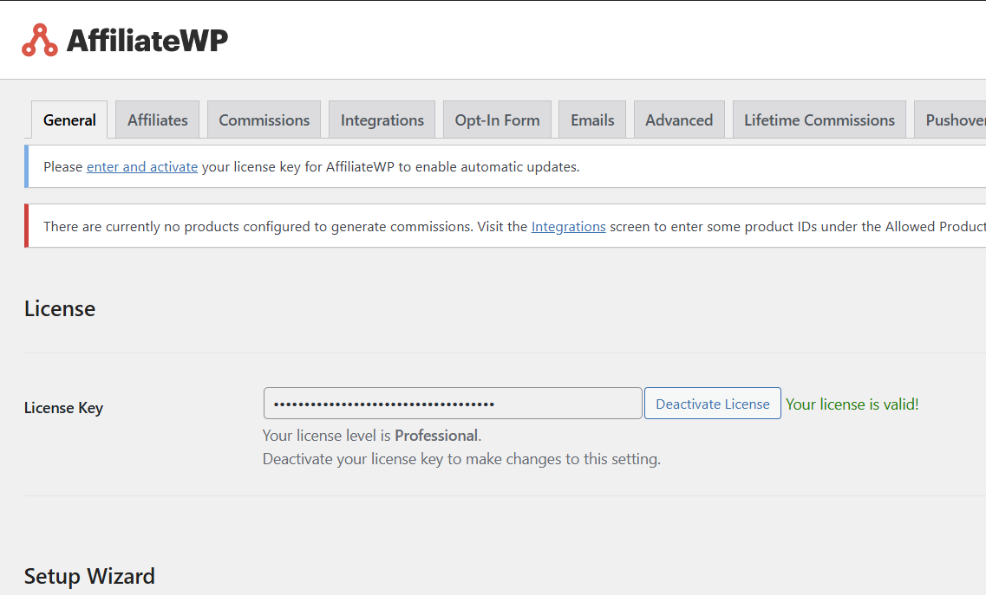Click the Deactivate License button

click(x=713, y=404)
